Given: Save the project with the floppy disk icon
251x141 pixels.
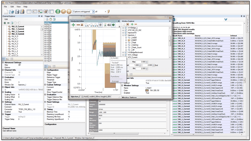Looking at the screenshot, I should tap(17, 12).
